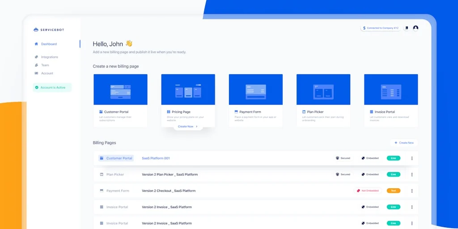Click the Servicebot logo in the sidebar
The height and width of the screenshot is (229, 458).
(x=48, y=30)
